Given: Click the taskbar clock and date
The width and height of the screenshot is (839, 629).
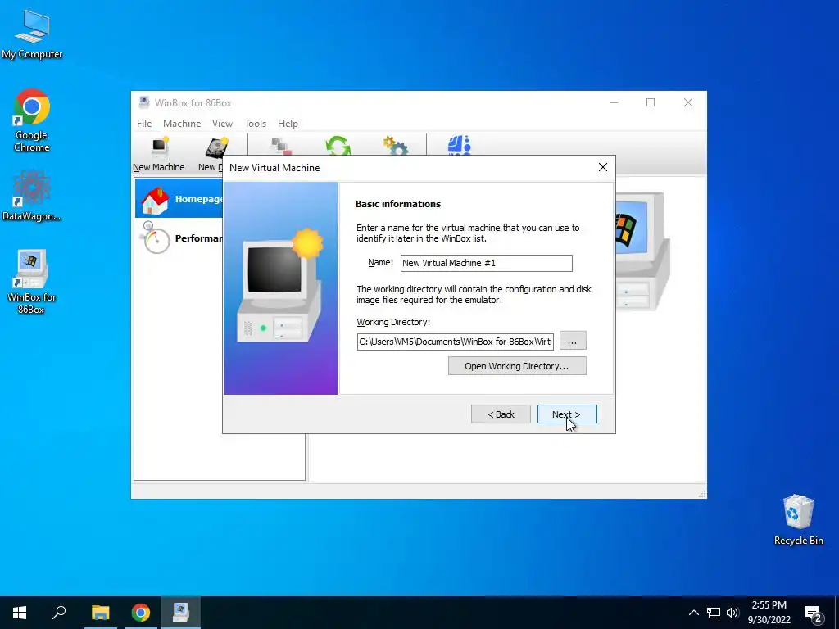Looking at the screenshot, I should click(769, 613).
